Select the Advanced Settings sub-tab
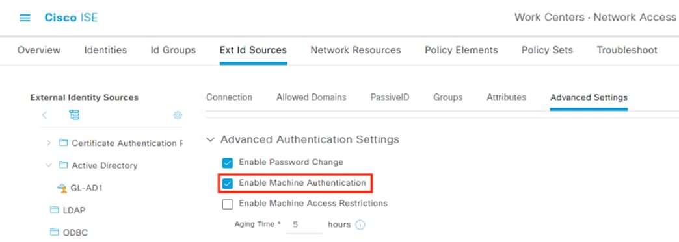 [x=589, y=97]
